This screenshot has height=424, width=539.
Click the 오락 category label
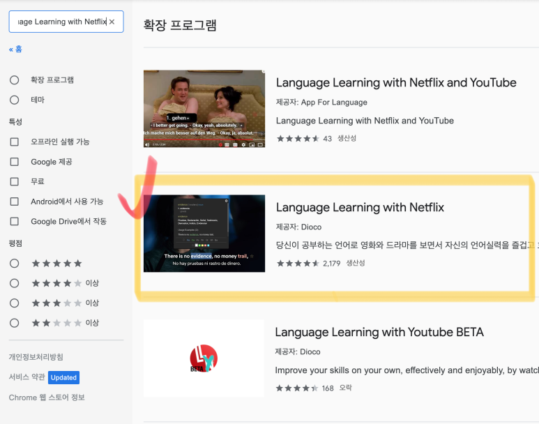[345, 388]
